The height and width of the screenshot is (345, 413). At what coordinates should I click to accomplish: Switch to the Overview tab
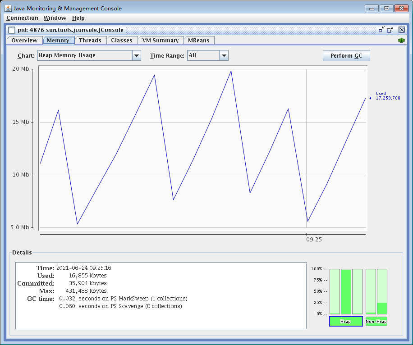pyautogui.click(x=24, y=41)
